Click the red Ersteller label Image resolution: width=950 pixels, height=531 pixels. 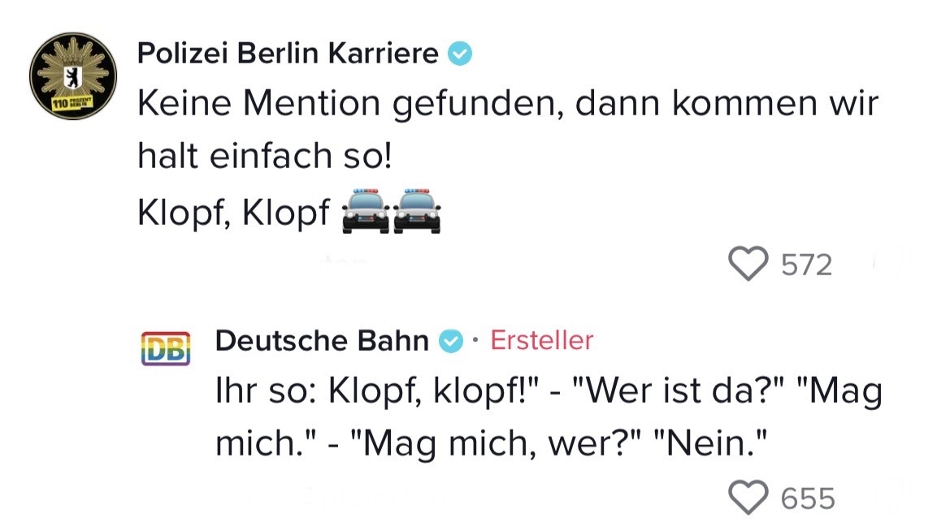[x=542, y=340]
